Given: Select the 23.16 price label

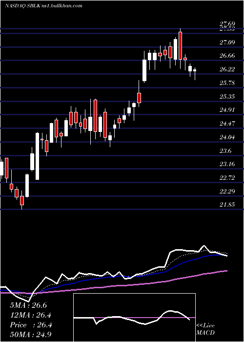Looking at the screenshot, I should pos(227,164).
